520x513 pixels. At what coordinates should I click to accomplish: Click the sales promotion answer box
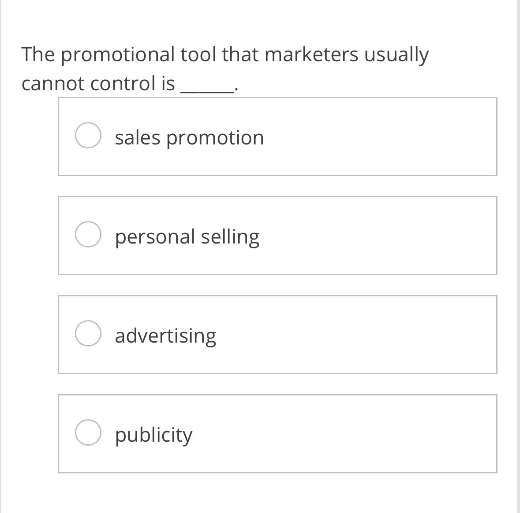click(x=277, y=137)
